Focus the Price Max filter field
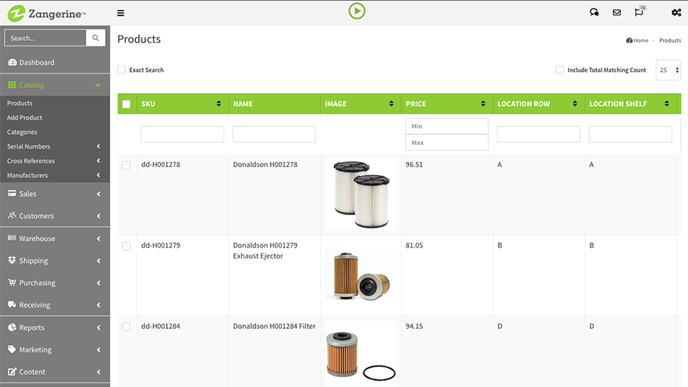Viewport: 688px width, 387px height. (447, 142)
